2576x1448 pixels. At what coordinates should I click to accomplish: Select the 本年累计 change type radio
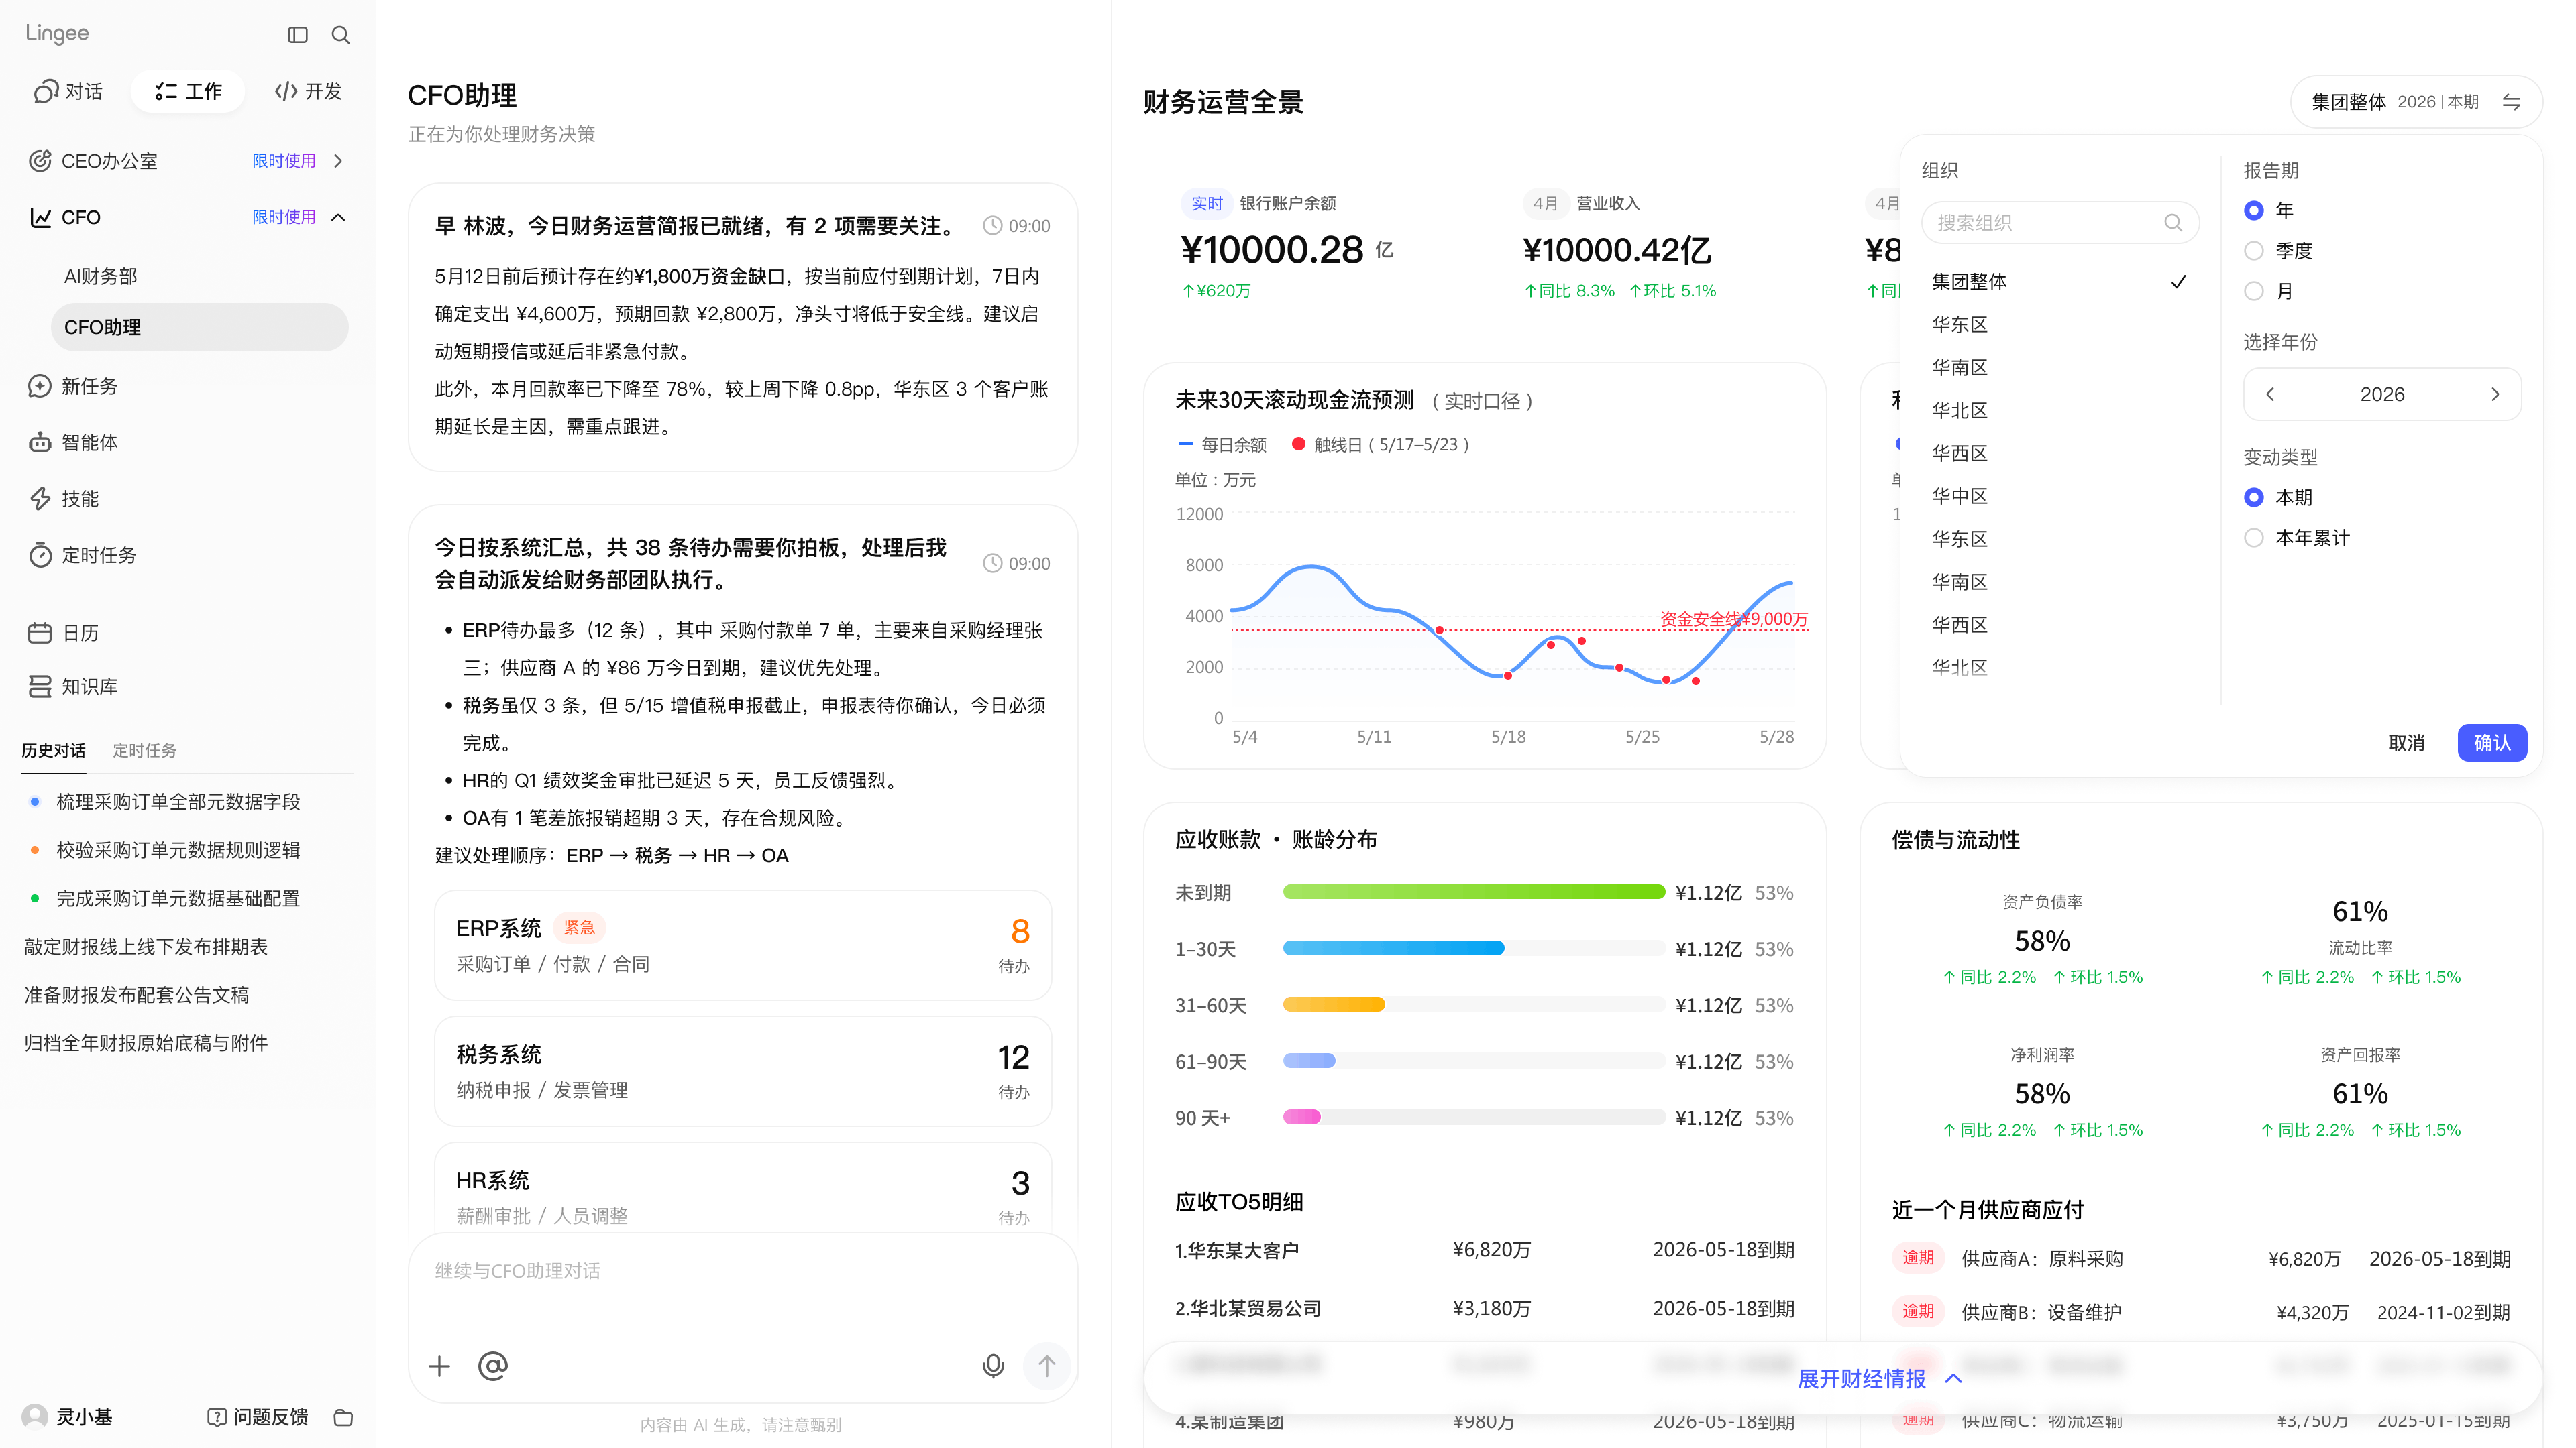point(2253,538)
